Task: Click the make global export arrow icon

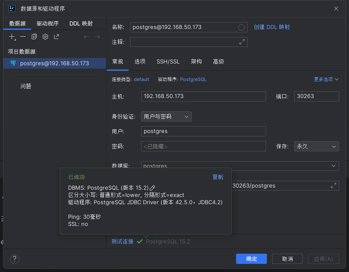Action: [x=56, y=37]
